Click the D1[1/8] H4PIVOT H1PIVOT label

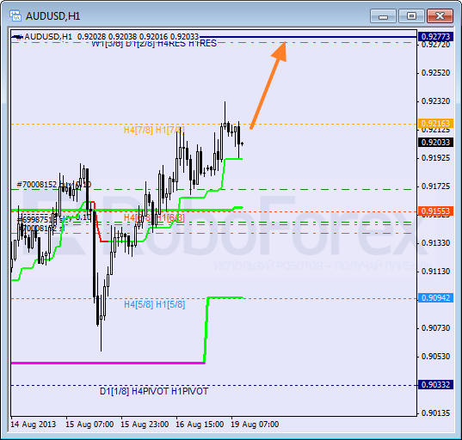coord(154,391)
